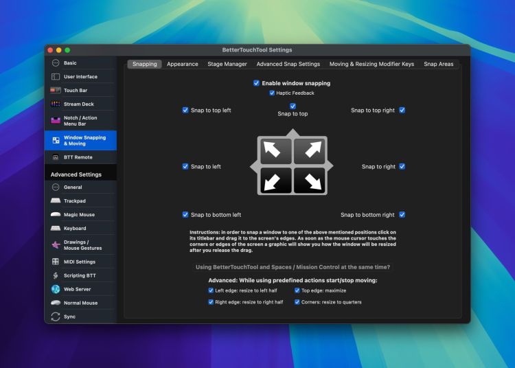Toggle Snap to bottom left checkbox
Viewport: 515px width, 368px height.
(x=185, y=214)
